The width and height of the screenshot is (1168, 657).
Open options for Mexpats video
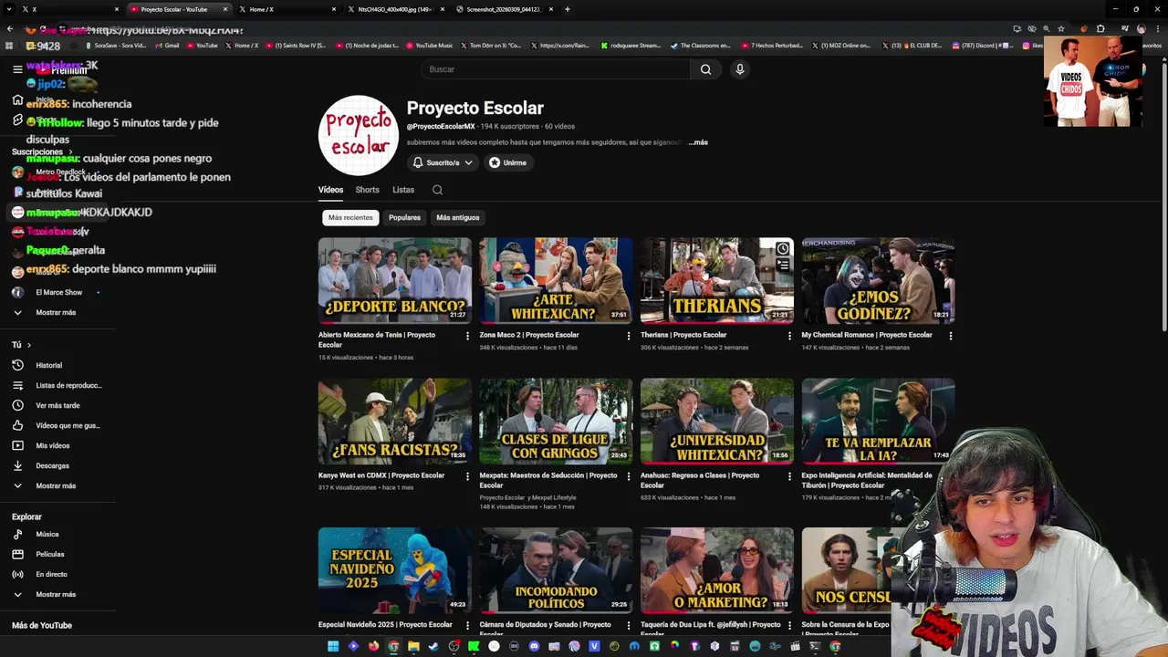pos(629,476)
